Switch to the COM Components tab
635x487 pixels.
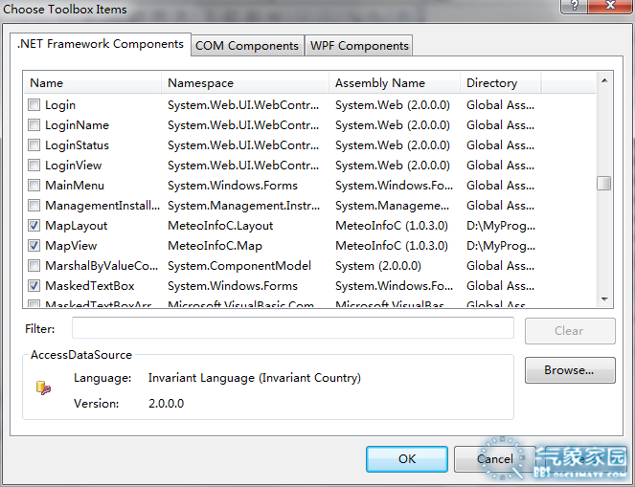coord(247,46)
